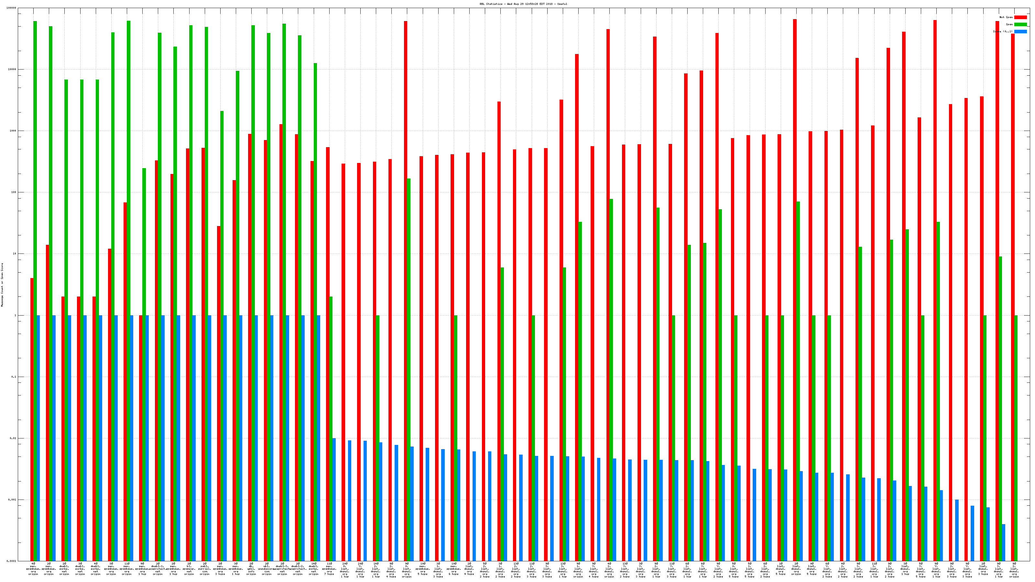Click the ubl.unsubscore.com origin x-axis label
This screenshot has height=582, width=1035.
(267, 569)
